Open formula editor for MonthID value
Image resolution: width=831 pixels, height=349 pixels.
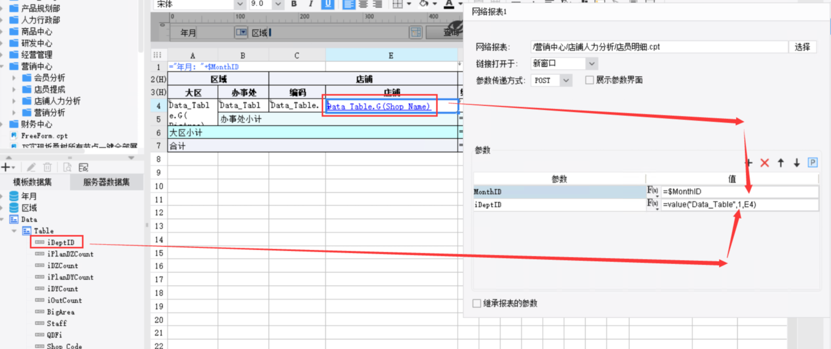click(x=653, y=191)
